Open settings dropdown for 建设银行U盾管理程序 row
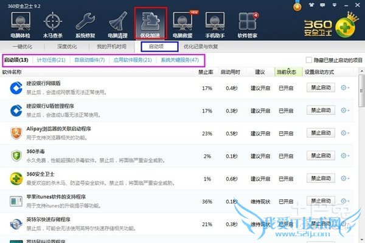Image resolution: width=365 pixels, height=243 pixels. click(345, 110)
